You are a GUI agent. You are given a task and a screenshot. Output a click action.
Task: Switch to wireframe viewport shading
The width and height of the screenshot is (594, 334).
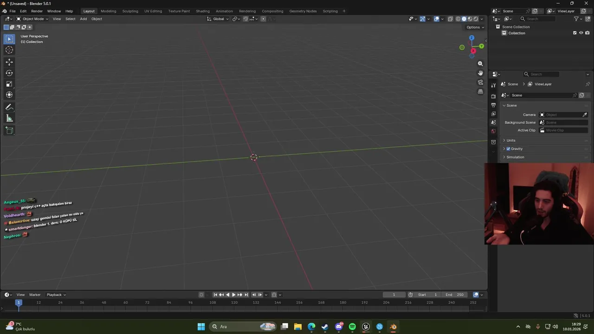coord(458,19)
